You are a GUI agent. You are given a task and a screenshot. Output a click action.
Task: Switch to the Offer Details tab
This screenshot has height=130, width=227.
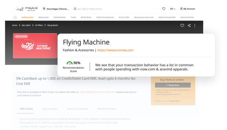tap(26, 109)
